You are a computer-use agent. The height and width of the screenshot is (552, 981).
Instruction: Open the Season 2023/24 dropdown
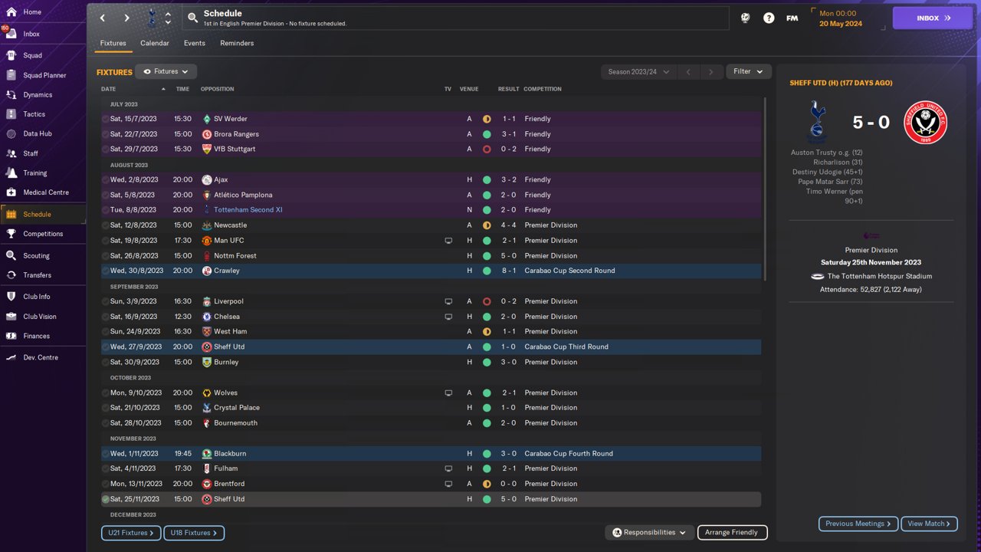pos(638,72)
